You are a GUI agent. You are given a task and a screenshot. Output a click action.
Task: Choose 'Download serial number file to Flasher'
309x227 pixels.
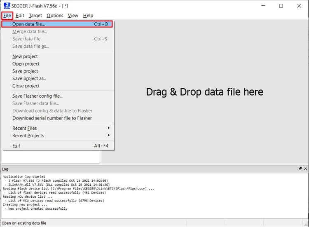point(52,118)
